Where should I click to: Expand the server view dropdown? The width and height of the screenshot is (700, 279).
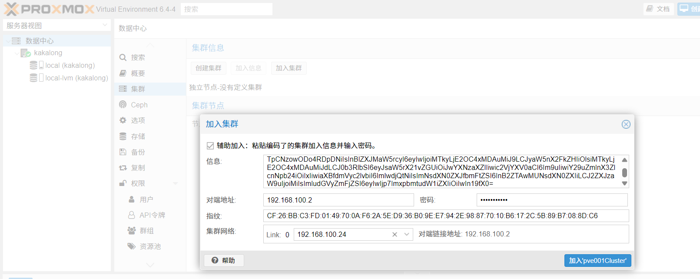pos(105,25)
